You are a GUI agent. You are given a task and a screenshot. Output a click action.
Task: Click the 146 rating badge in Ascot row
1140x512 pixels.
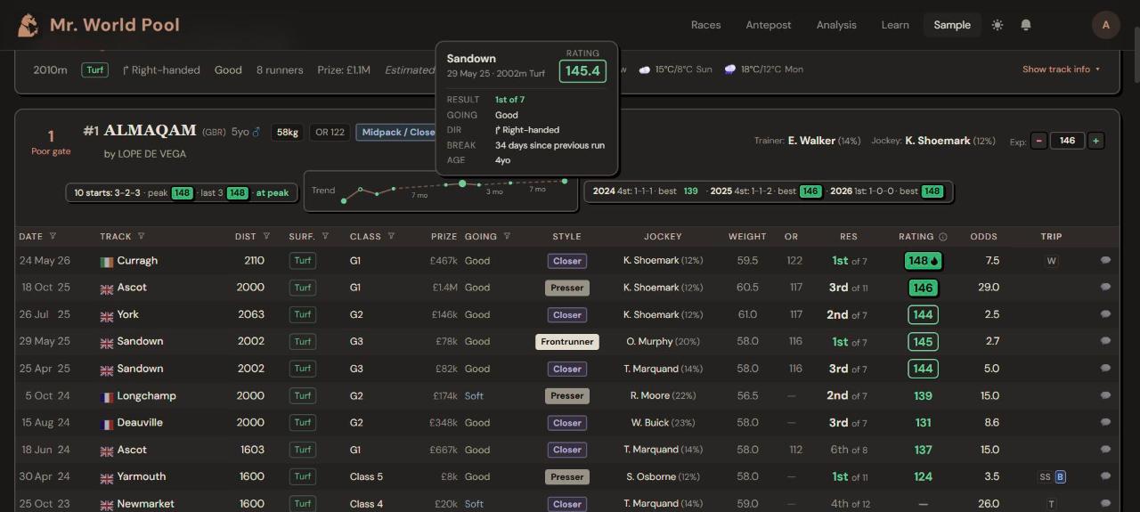pyautogui.click(x=923, y=288)
